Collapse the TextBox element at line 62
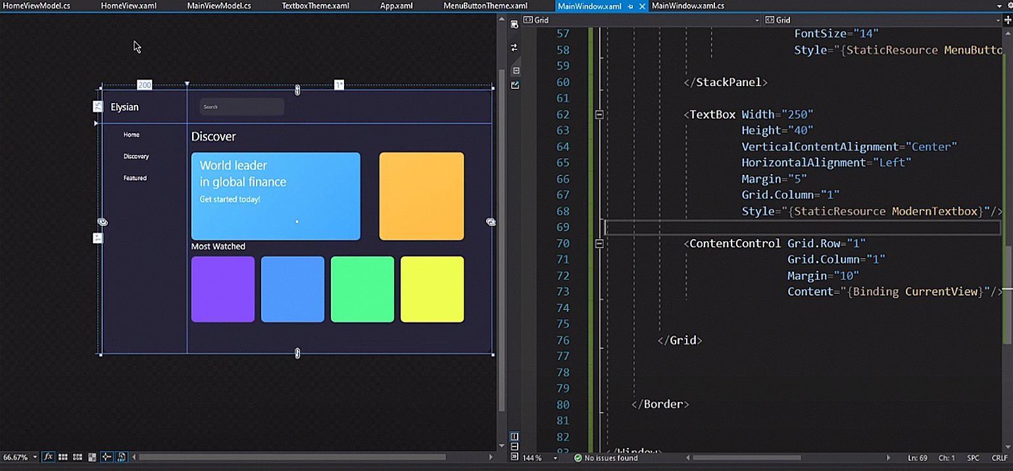The image size is (1013, 471). point(599,114)
